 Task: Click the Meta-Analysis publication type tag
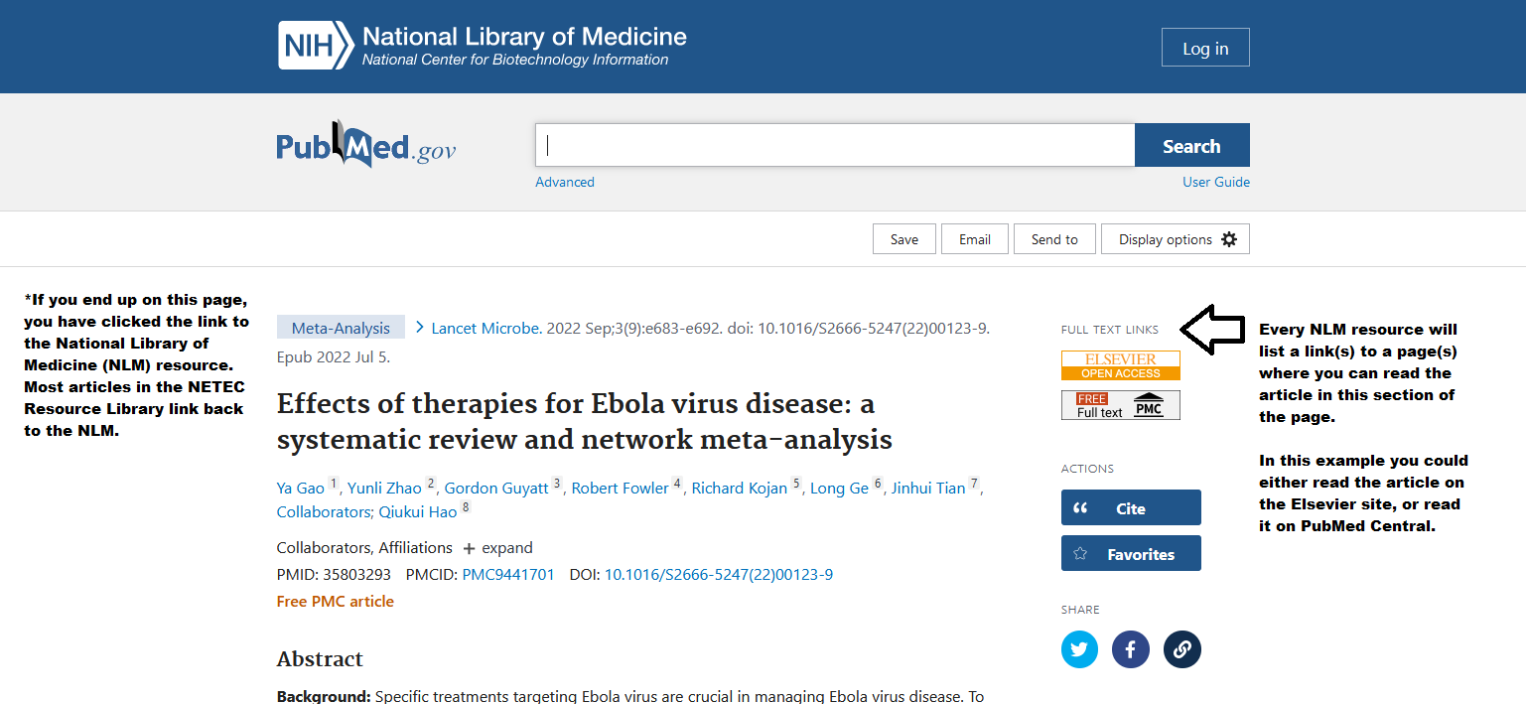(341, 328)
